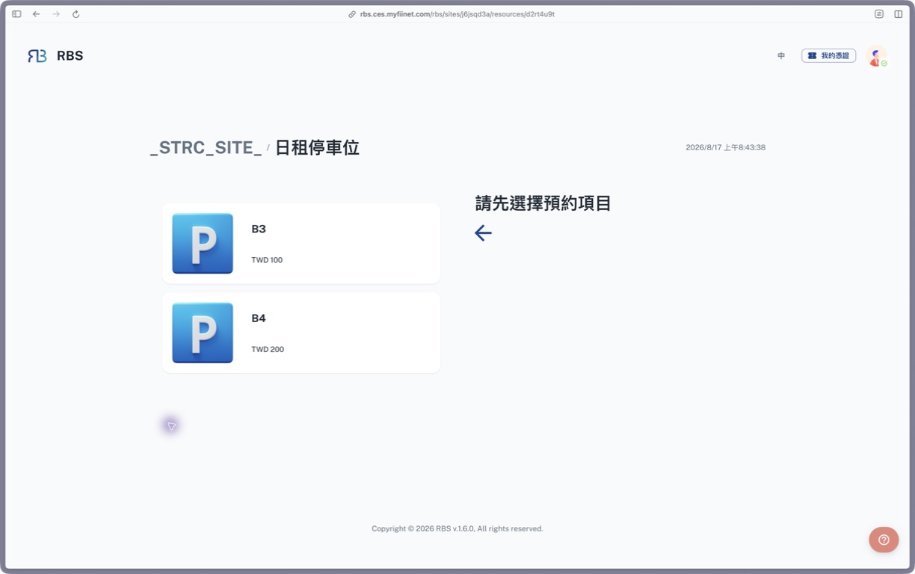
Task: Click the _STRC_SITE_ breadcrumb link
Action: point(206,148)
